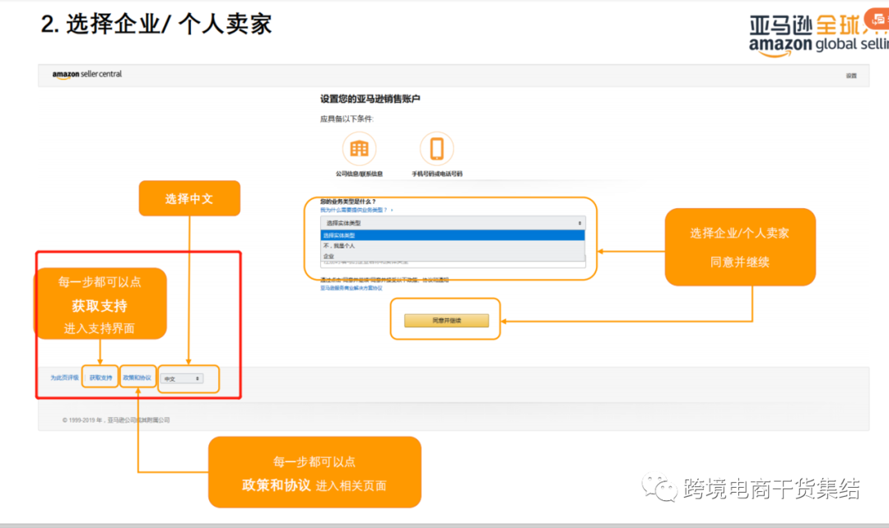Viewport: 889px width, 528px height.
Task: Click 为此页评级 to rate the page
Action: pyautogui.click(x=63, y=377)
